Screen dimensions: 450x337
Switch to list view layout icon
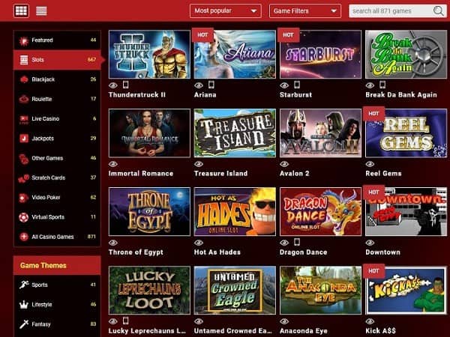tap(41, 11)
